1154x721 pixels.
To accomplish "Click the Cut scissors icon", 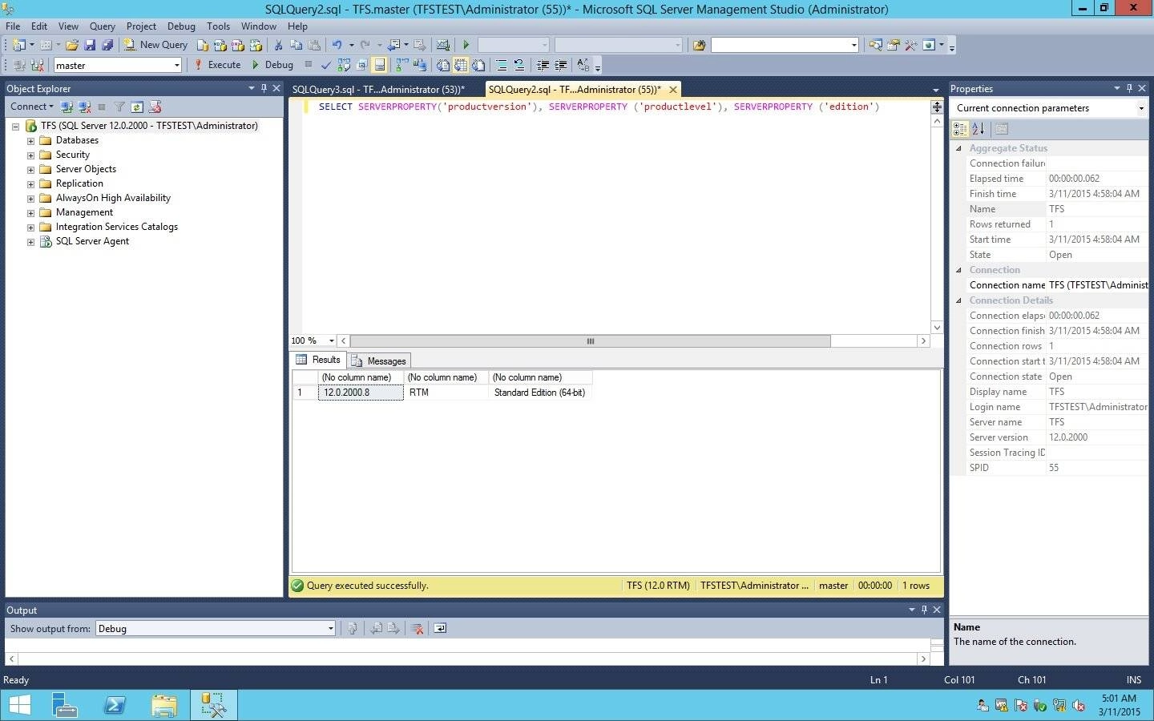I will (278, 45).
